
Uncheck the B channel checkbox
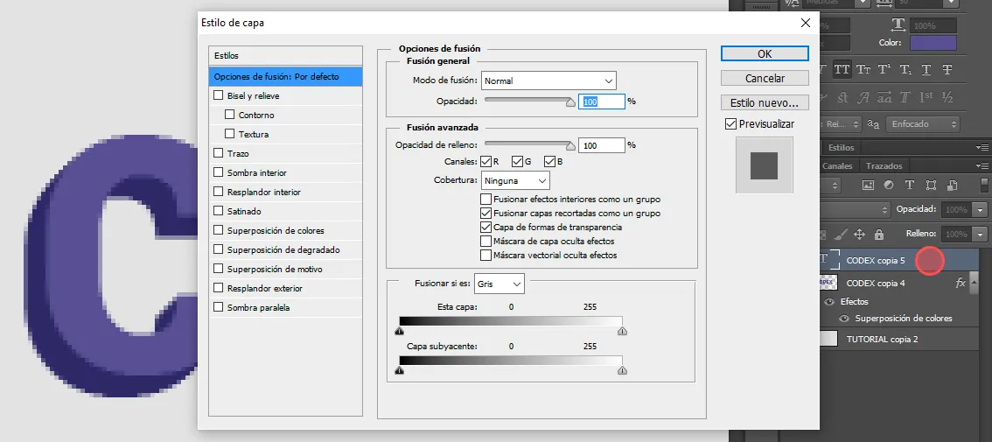pos(549,161)
